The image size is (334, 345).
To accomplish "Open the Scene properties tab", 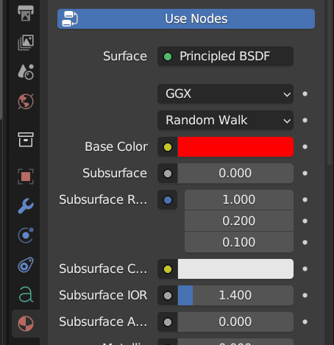I will pos(26,72).
